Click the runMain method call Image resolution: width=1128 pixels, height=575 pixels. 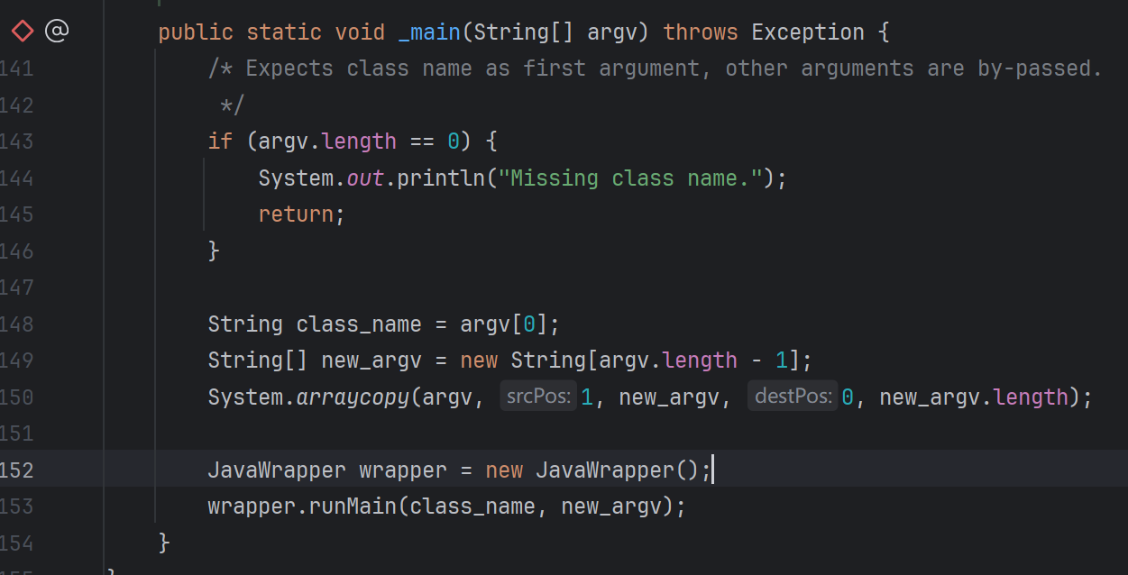(353, 507)
